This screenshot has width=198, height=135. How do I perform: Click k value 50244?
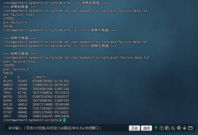(22, 85)
